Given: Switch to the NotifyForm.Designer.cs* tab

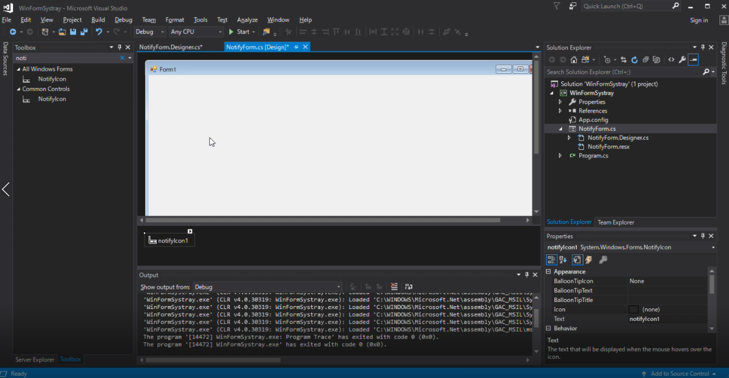Looking at the screenshot, I should [171, 47].
